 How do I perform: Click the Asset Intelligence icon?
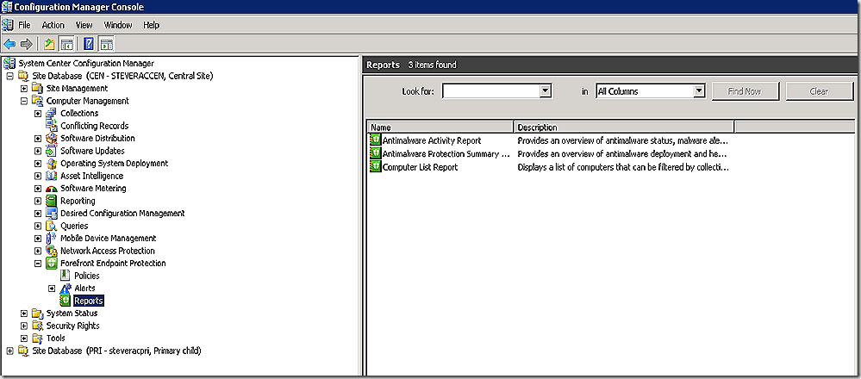[52, 176]
